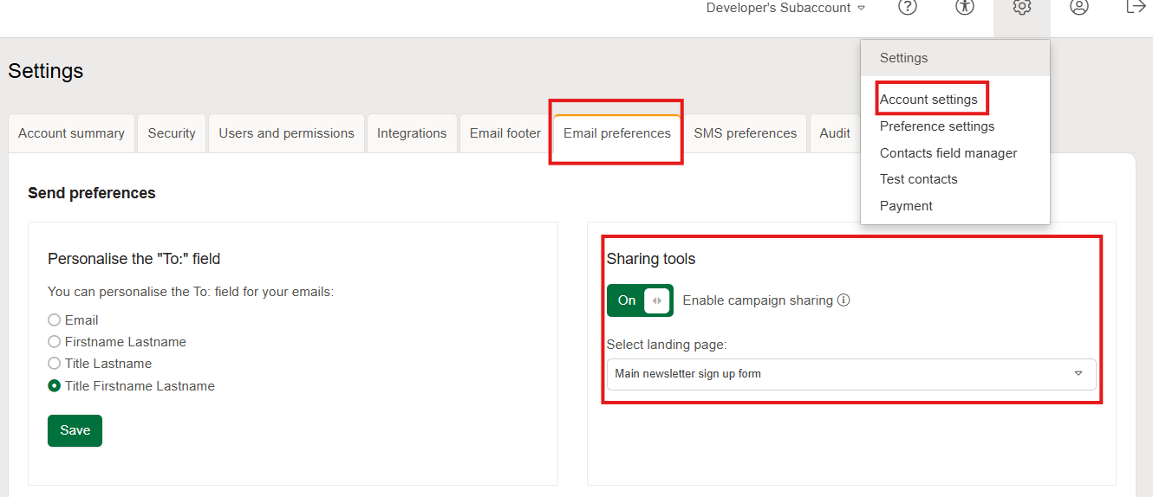1153x497 pixels.
Task: Select the Title Firstname Lastname radio option
Action: (55, 386)
